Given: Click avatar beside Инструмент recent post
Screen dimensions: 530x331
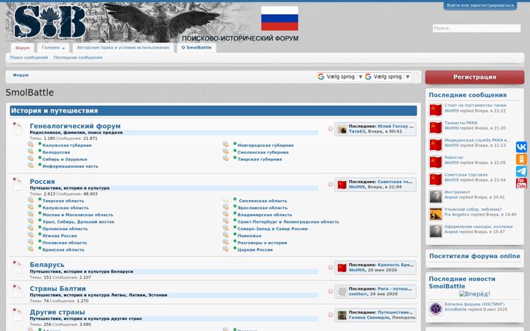Looking at the screenshot, I should tap(436, 196).
